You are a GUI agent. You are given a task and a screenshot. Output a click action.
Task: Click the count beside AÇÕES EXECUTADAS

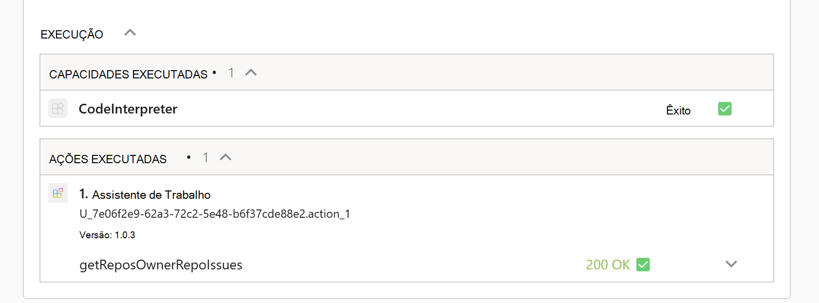(x=206, y=158)
